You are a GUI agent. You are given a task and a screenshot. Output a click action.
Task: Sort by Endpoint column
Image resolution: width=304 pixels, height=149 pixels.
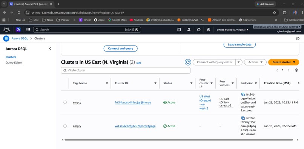point(256,83)
